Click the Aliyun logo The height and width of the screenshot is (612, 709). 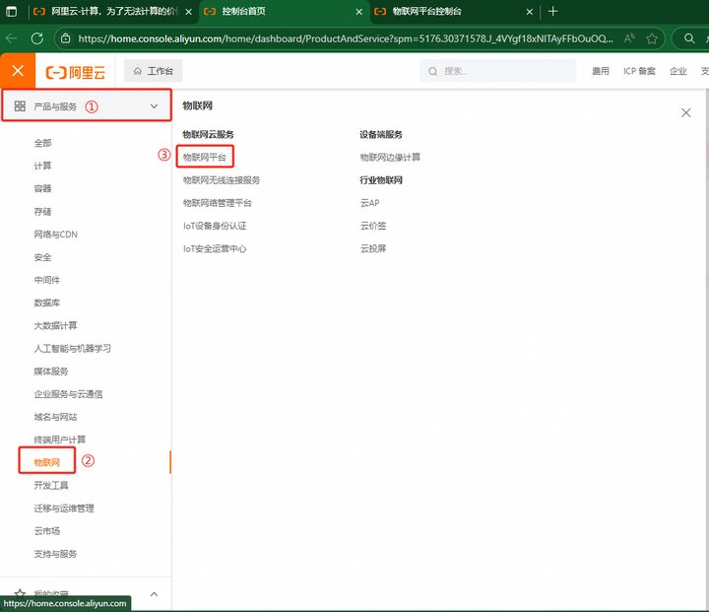point(76,72)
